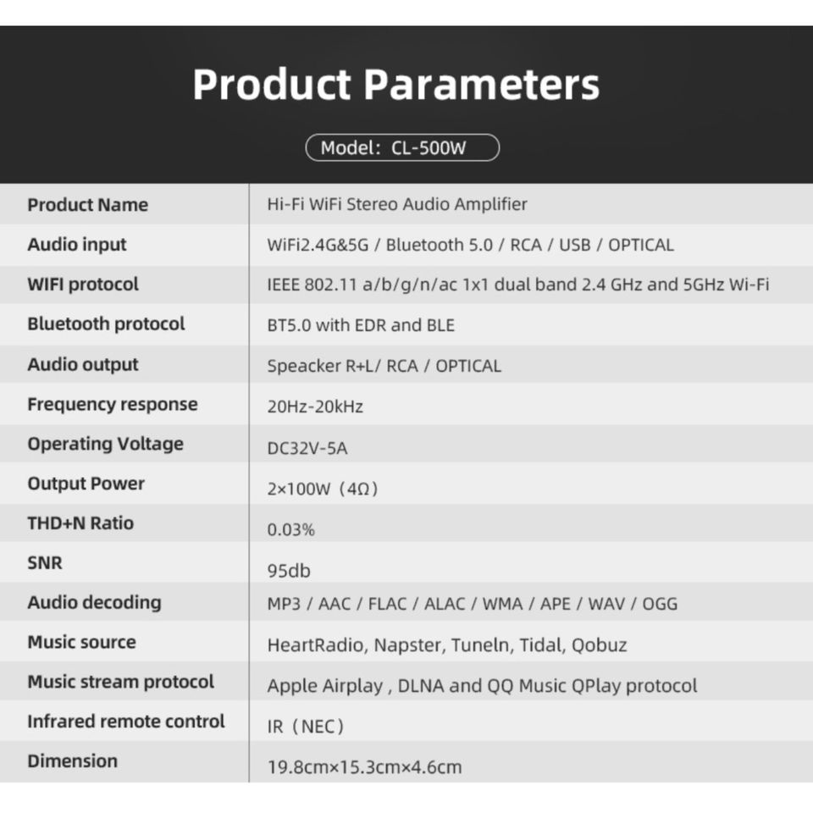Click the Model: CL-500W pill badge
This screenshot has width=813, height=813.
pos(402,148)
